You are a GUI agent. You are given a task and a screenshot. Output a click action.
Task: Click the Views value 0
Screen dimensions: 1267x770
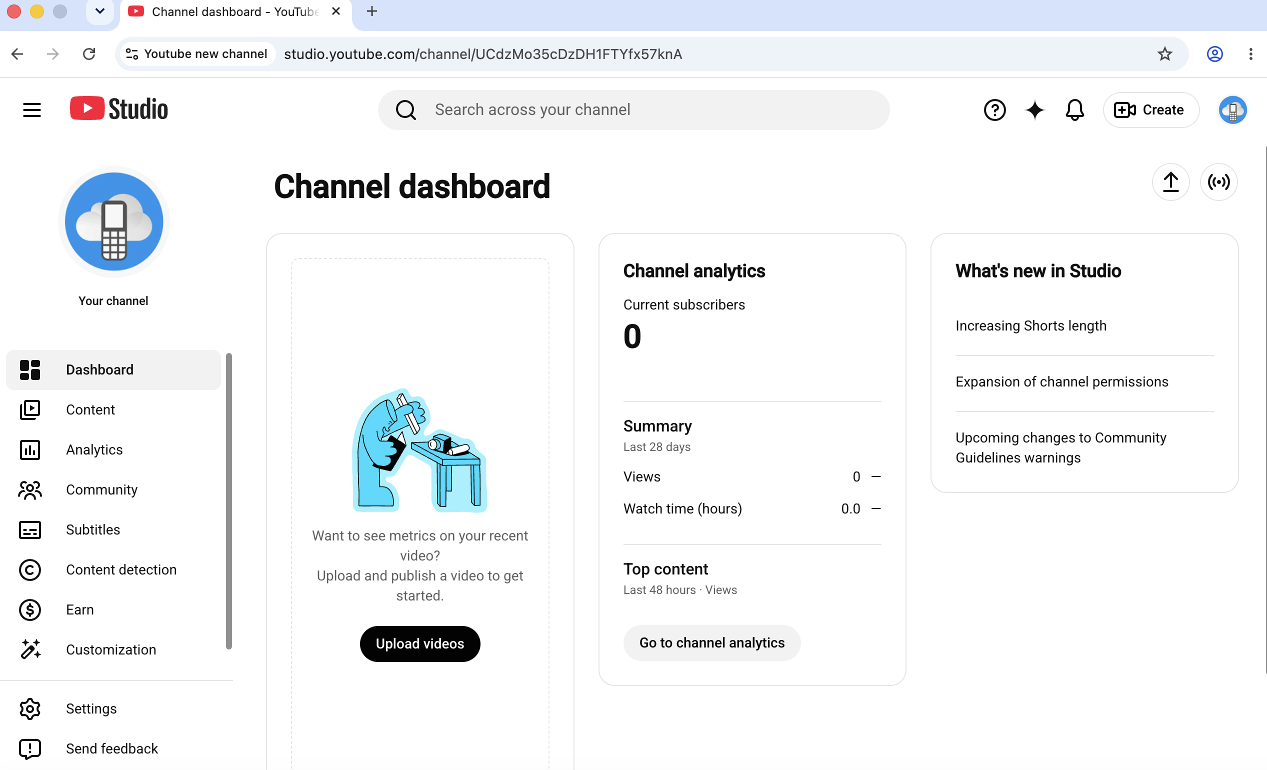pos(856,477)
